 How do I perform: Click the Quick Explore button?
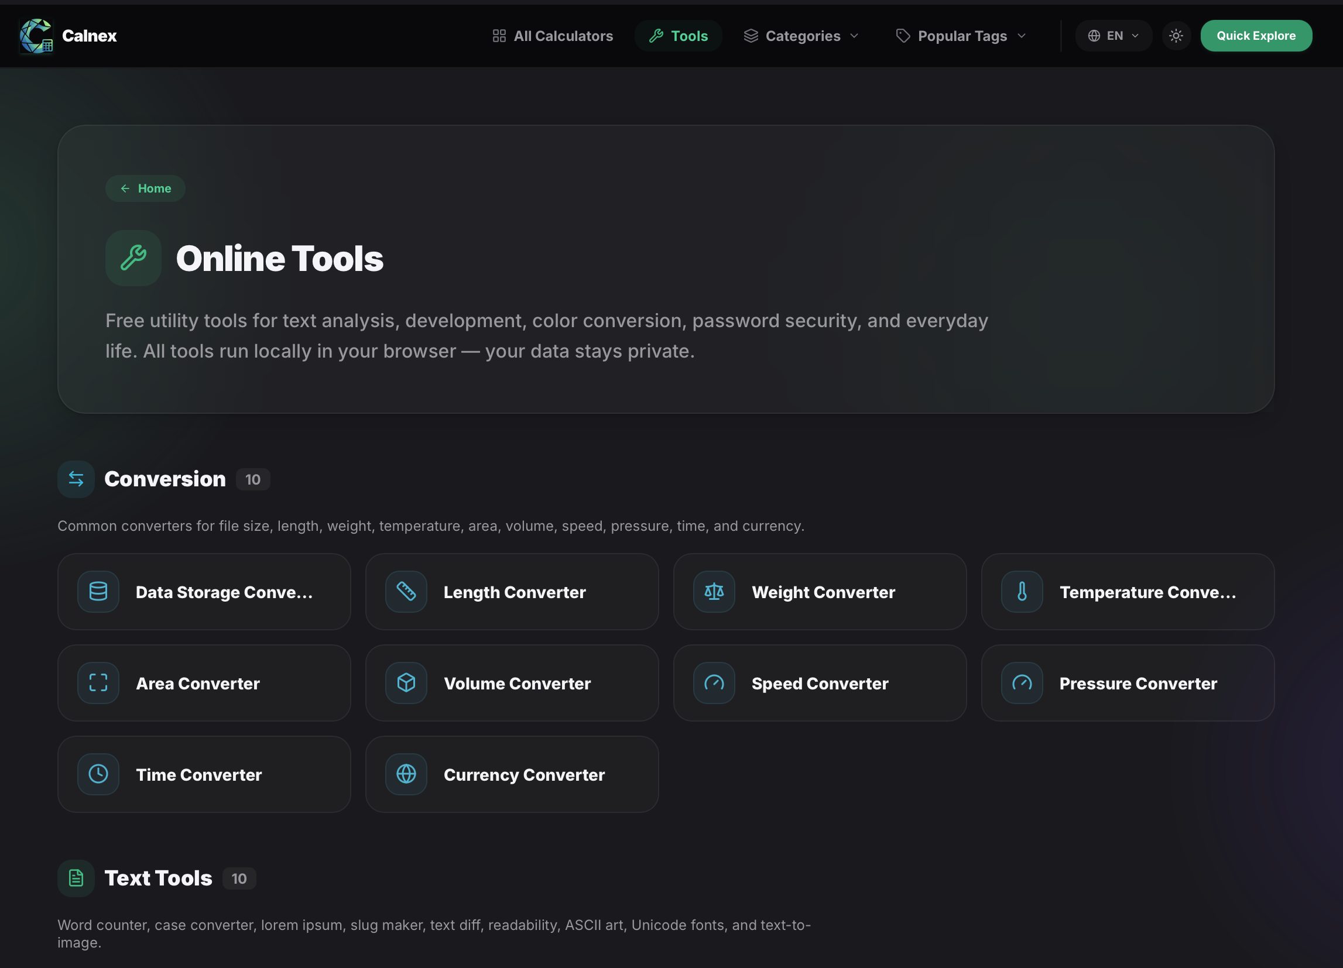pos(1256,36)
